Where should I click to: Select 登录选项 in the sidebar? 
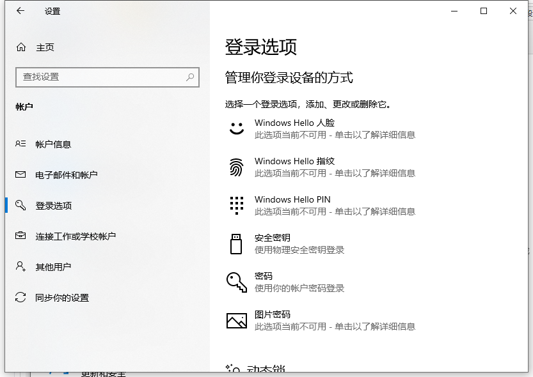point(54,205)
